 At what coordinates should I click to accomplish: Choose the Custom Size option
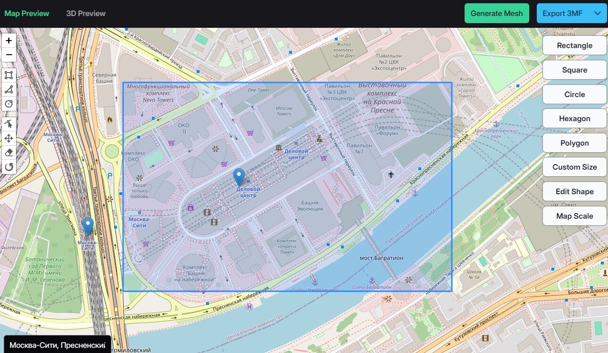(575, 167)
